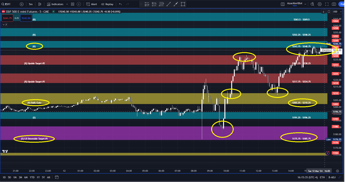
Task: Select the ray line drawing tool
Action: click(176, 4)
